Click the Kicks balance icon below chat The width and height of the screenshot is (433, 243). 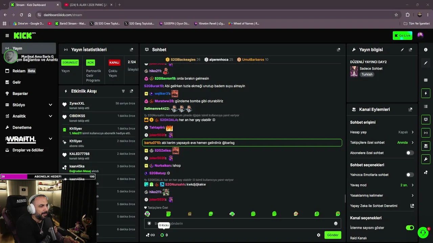[162, 235]
